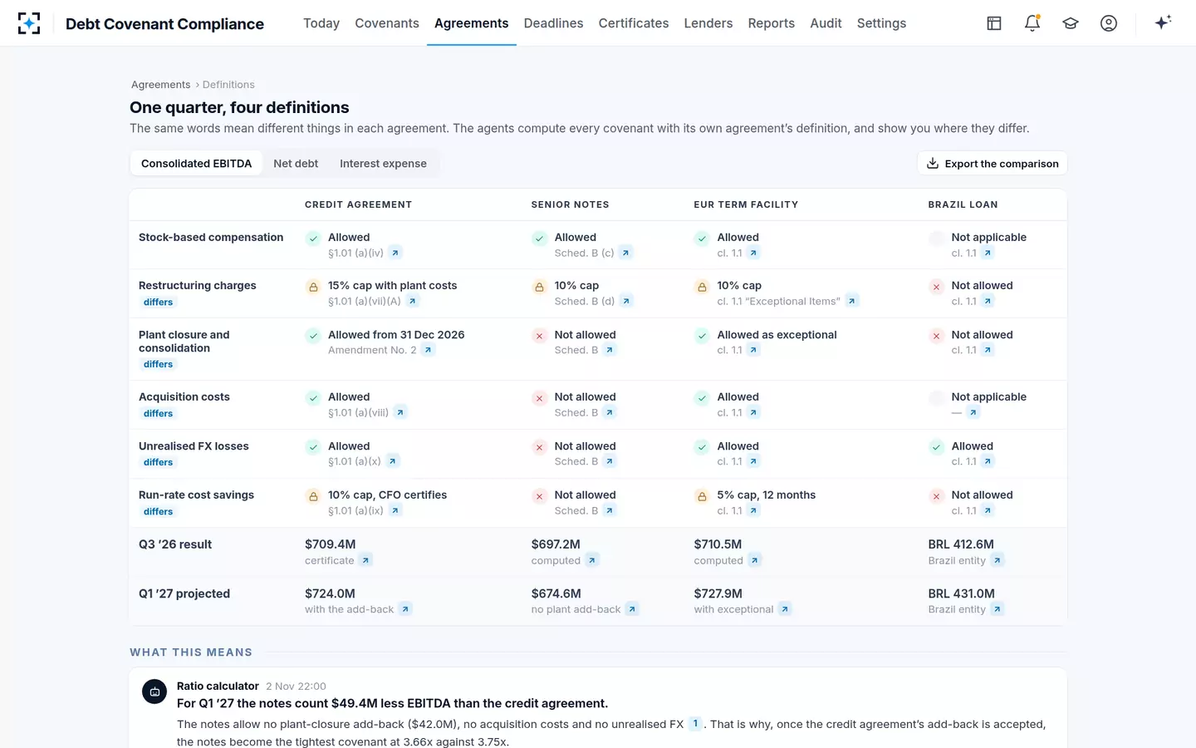The height and width of the screenshot is (748, 1196).
Task: Open the Deadlines section
Action: pyautogui.click(x=553, y=23)
